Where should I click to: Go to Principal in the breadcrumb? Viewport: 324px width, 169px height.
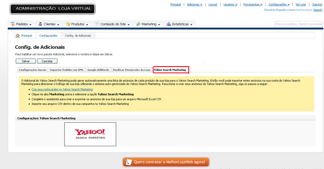click(x=26, y=36)
